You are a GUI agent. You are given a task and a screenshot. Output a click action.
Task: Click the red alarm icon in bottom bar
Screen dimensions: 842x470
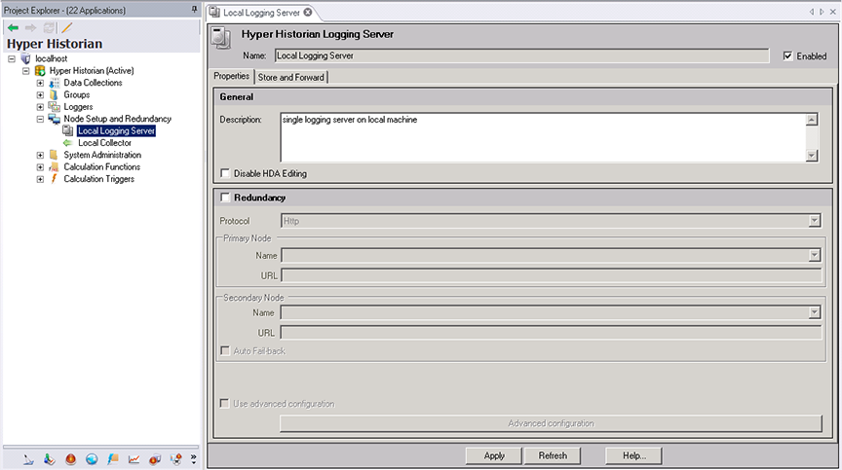[71, 458]
